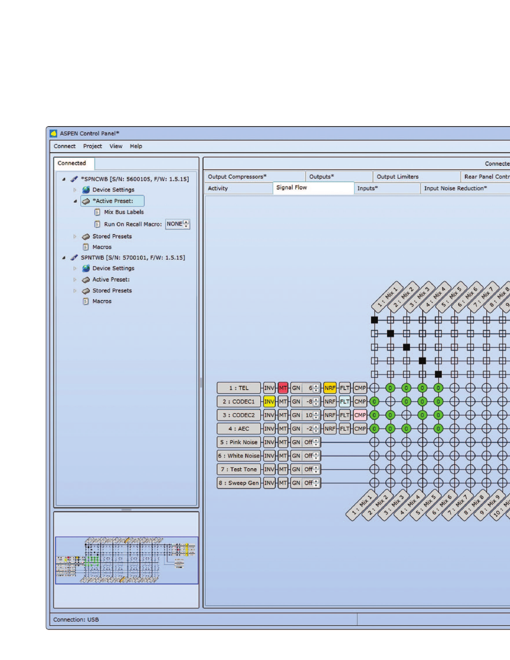The image size is (510, 660).
Task: Click the '7 : Test Tone' button
Action: [x=238, y=469]
